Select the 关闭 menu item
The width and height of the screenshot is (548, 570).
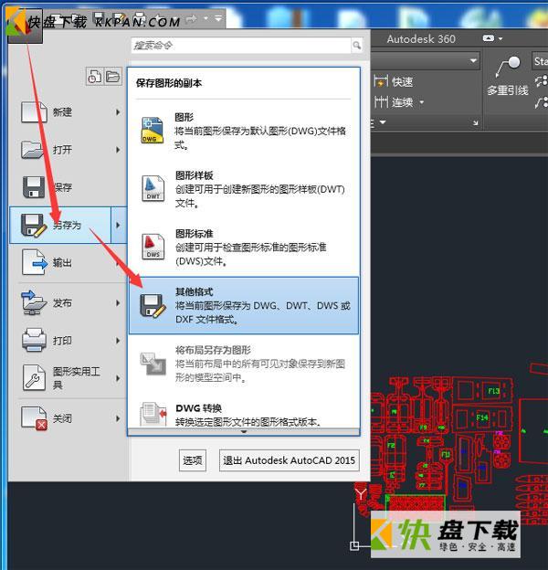(68, 418)
